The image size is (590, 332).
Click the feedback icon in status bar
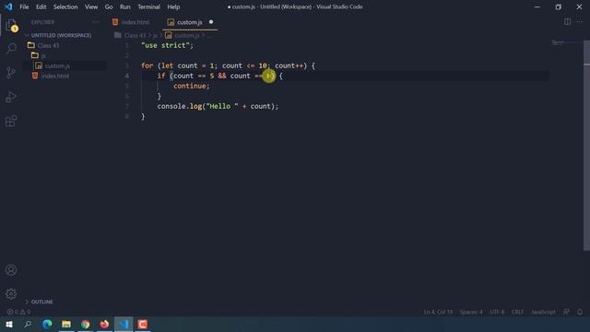point(566,312)
